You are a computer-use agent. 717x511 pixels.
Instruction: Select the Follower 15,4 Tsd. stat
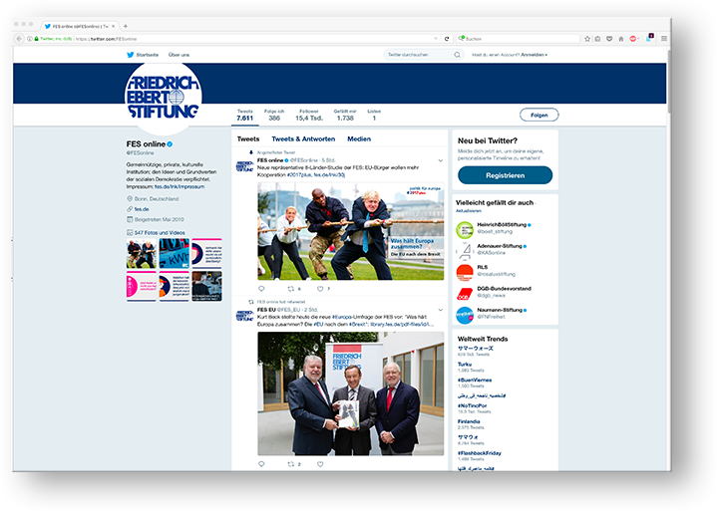click(309, 116)
